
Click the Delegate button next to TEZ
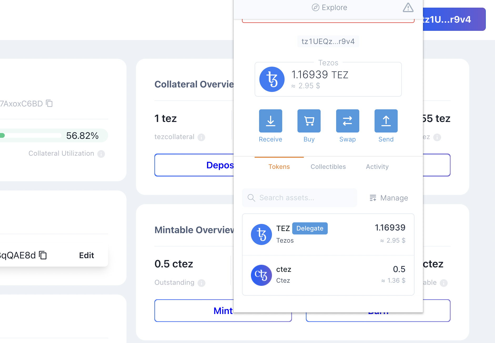coord(310,228)
